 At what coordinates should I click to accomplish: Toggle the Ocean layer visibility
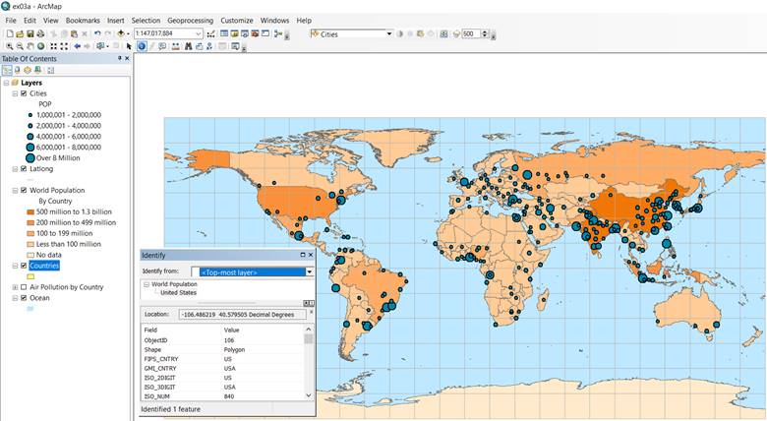pyautogui.click(x=24, y=298)
